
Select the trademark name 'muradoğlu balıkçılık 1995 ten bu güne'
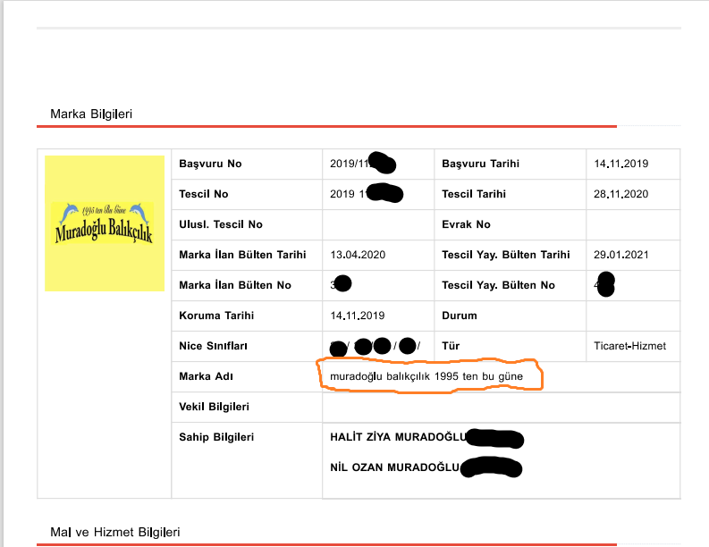426,376
